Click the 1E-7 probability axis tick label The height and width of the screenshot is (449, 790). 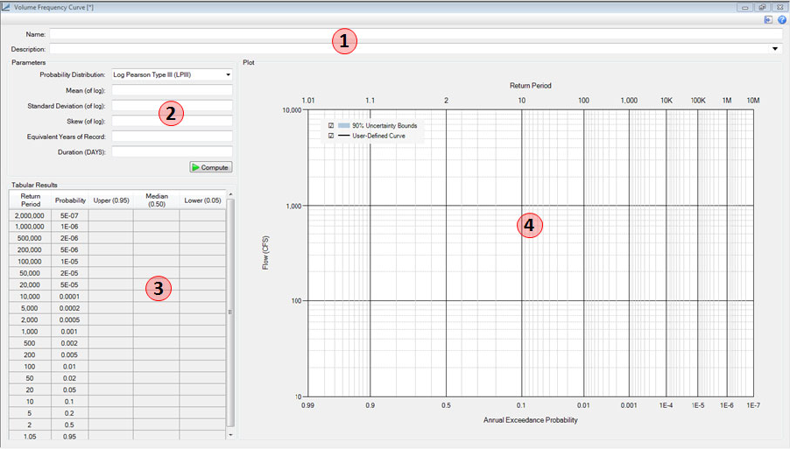(753, 405)
